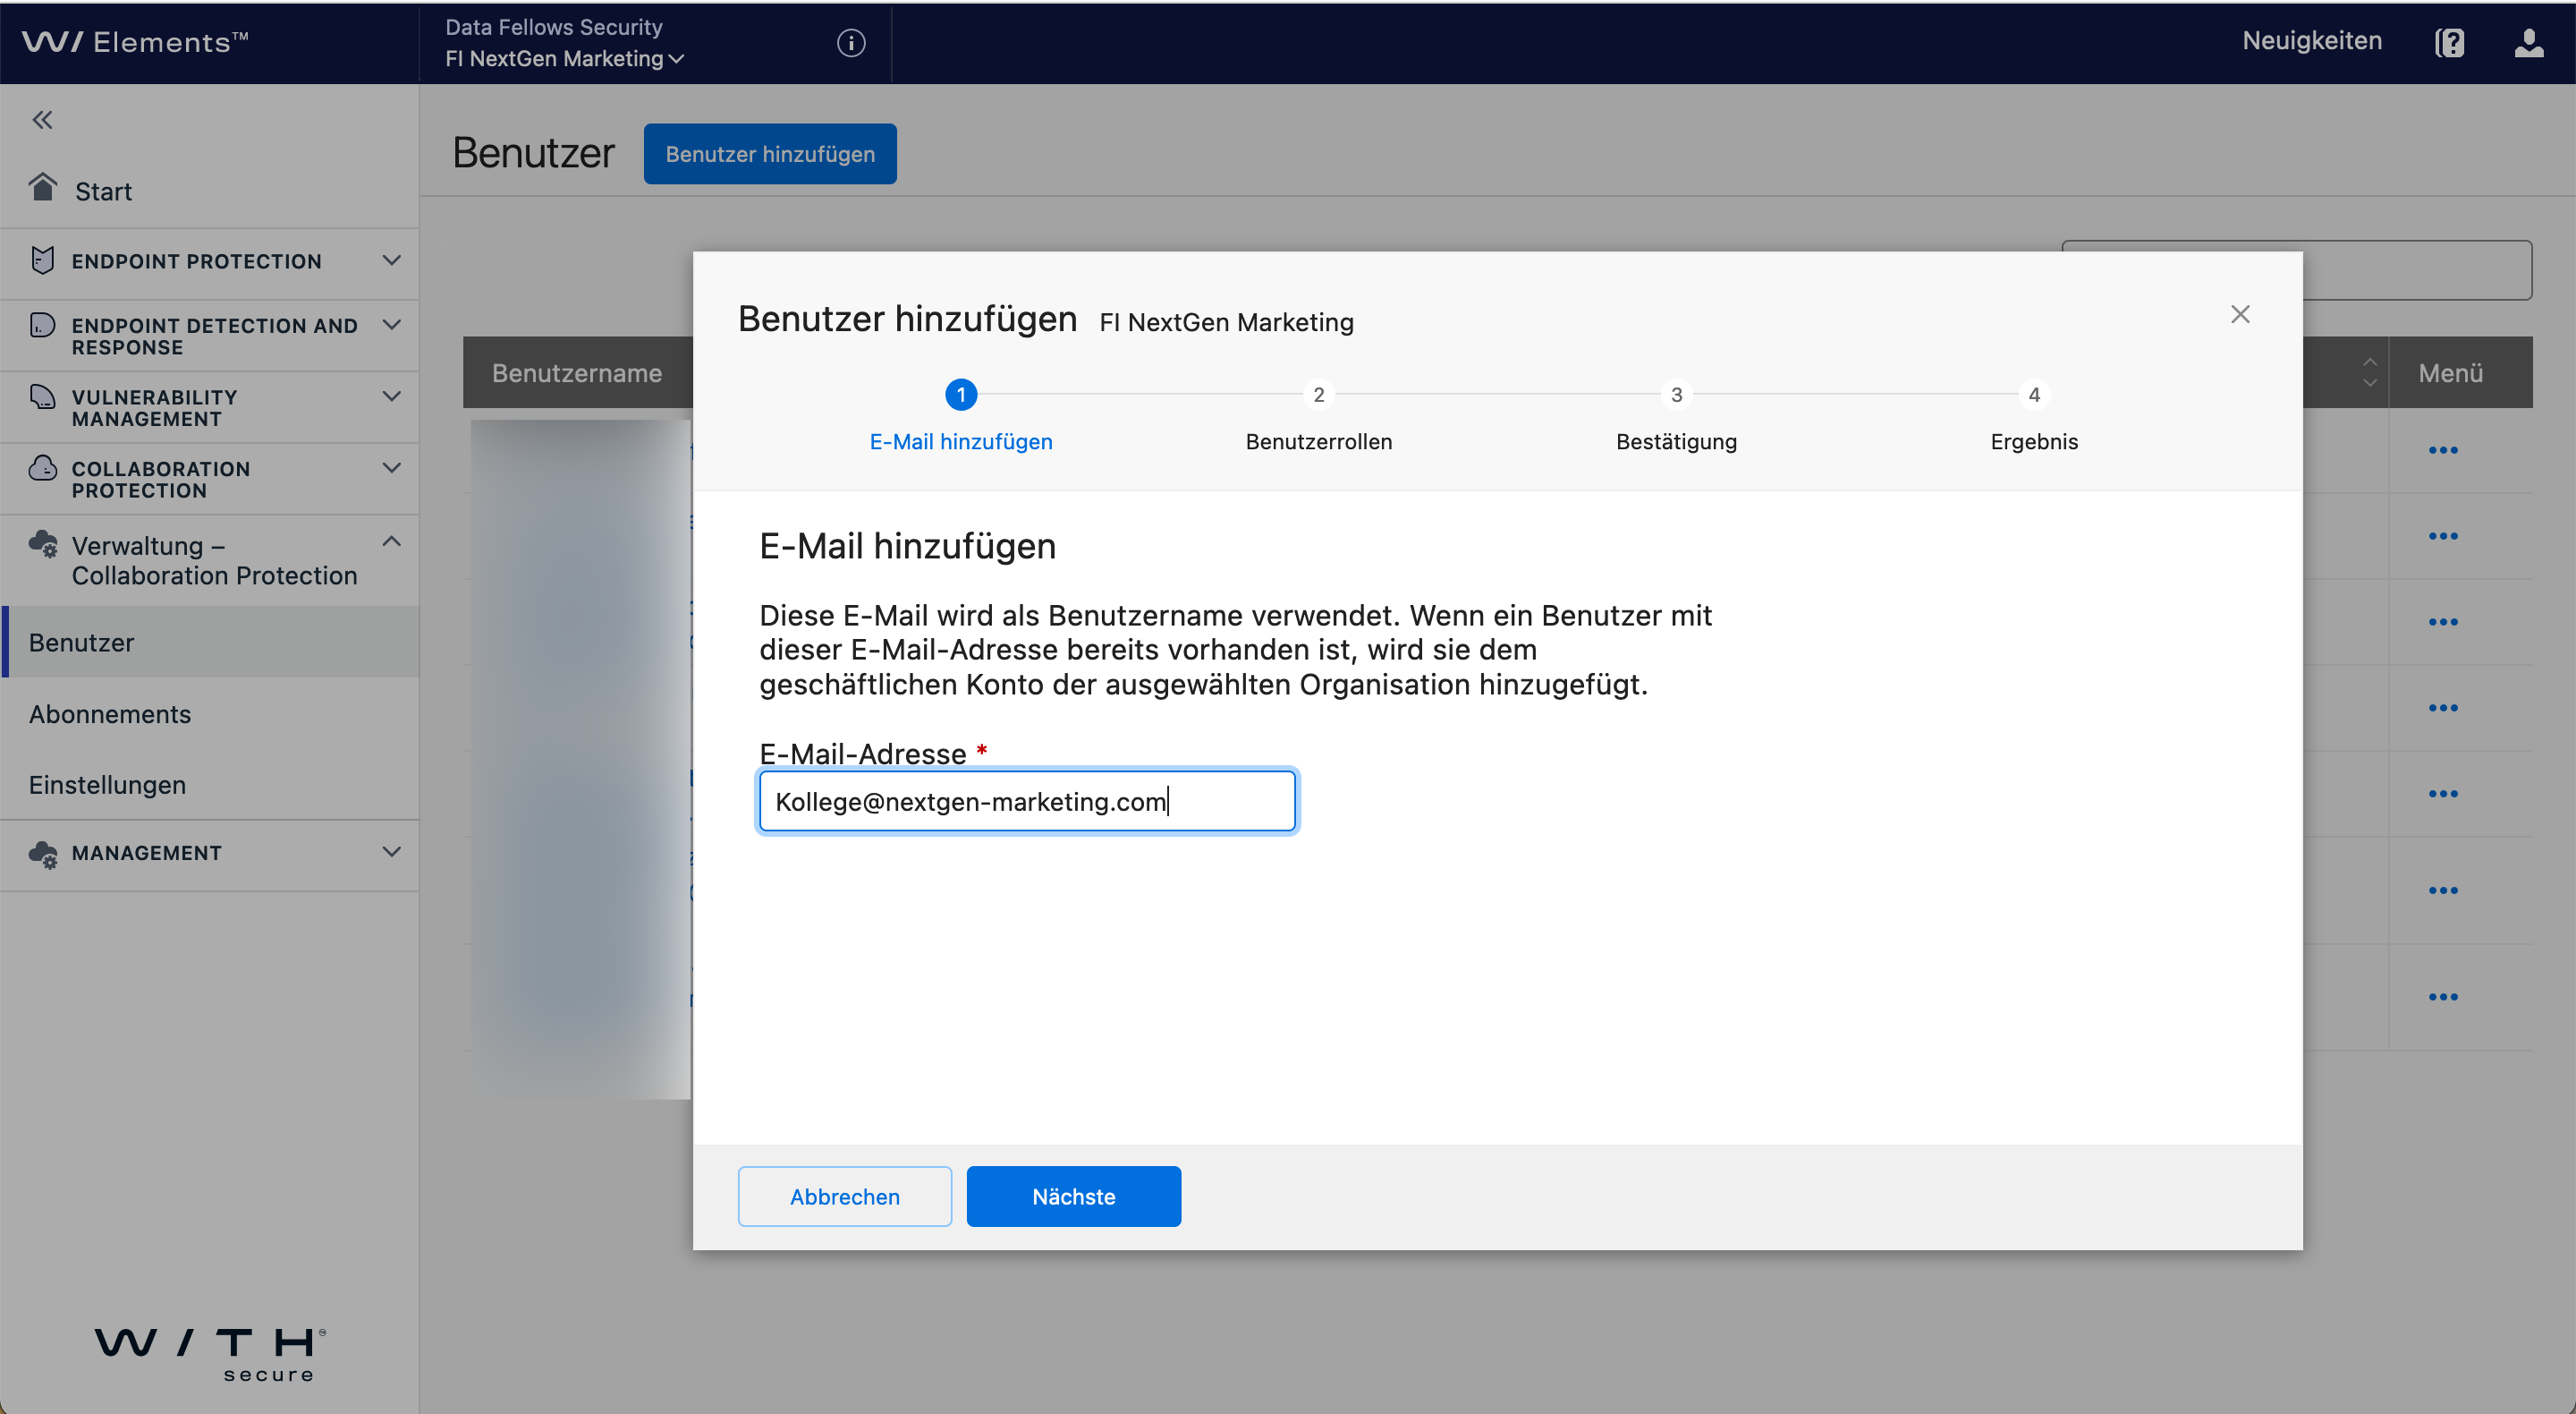Expand the Management section
Screen dimensions: 2576x1414
[x=392, y=853]
